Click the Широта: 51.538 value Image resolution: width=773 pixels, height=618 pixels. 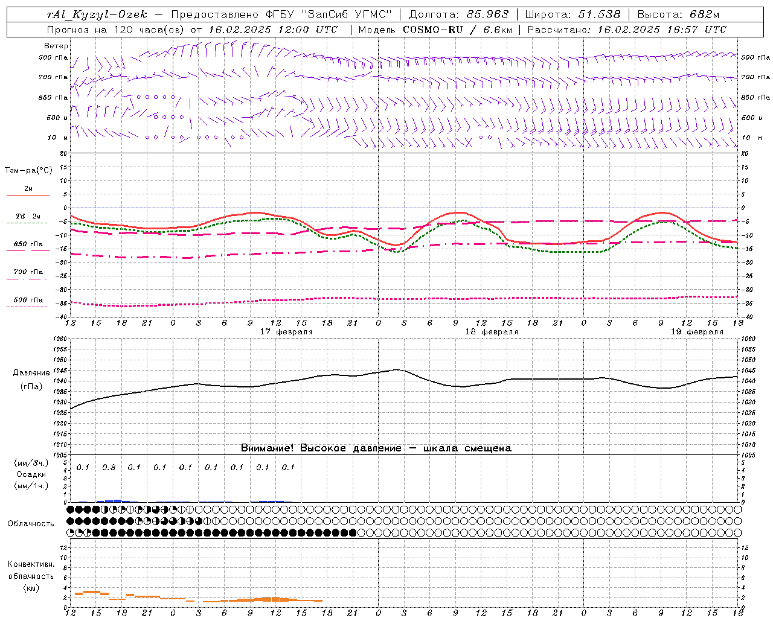point(573,14)
